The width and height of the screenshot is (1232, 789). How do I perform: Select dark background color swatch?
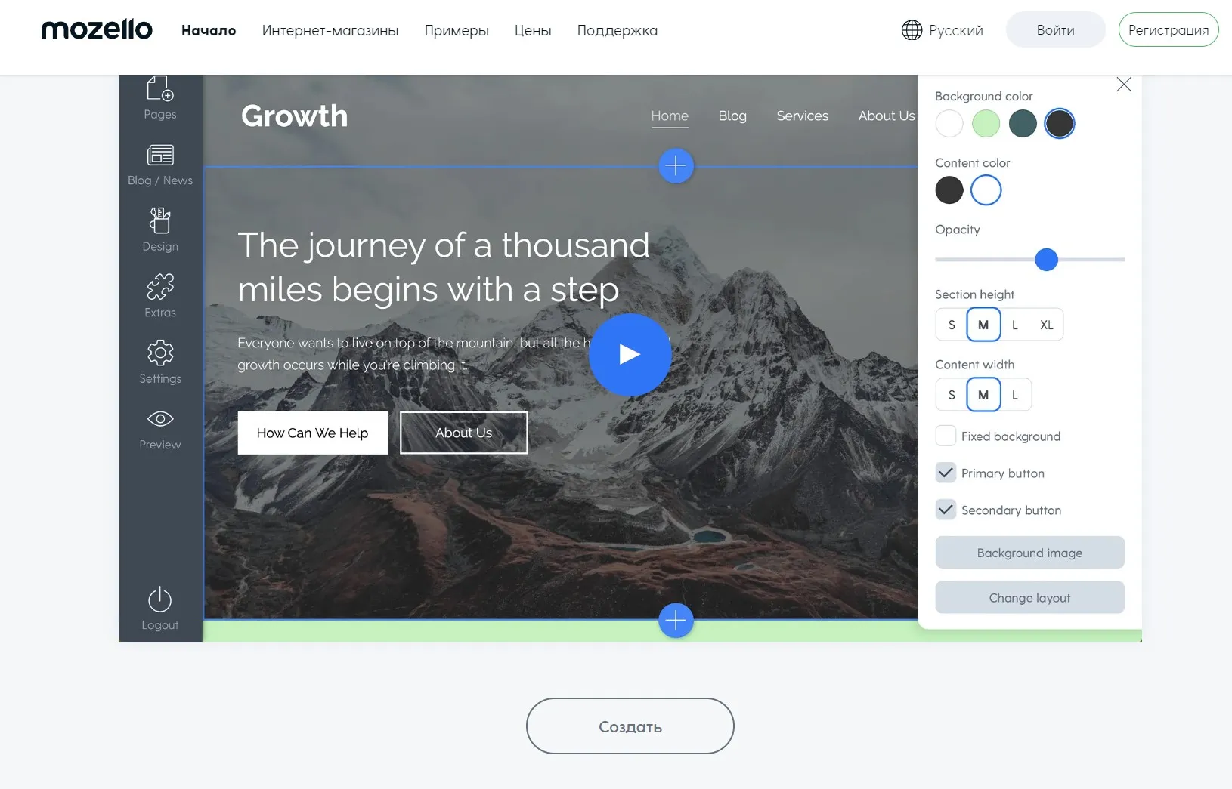click(x=1059, y=123)
